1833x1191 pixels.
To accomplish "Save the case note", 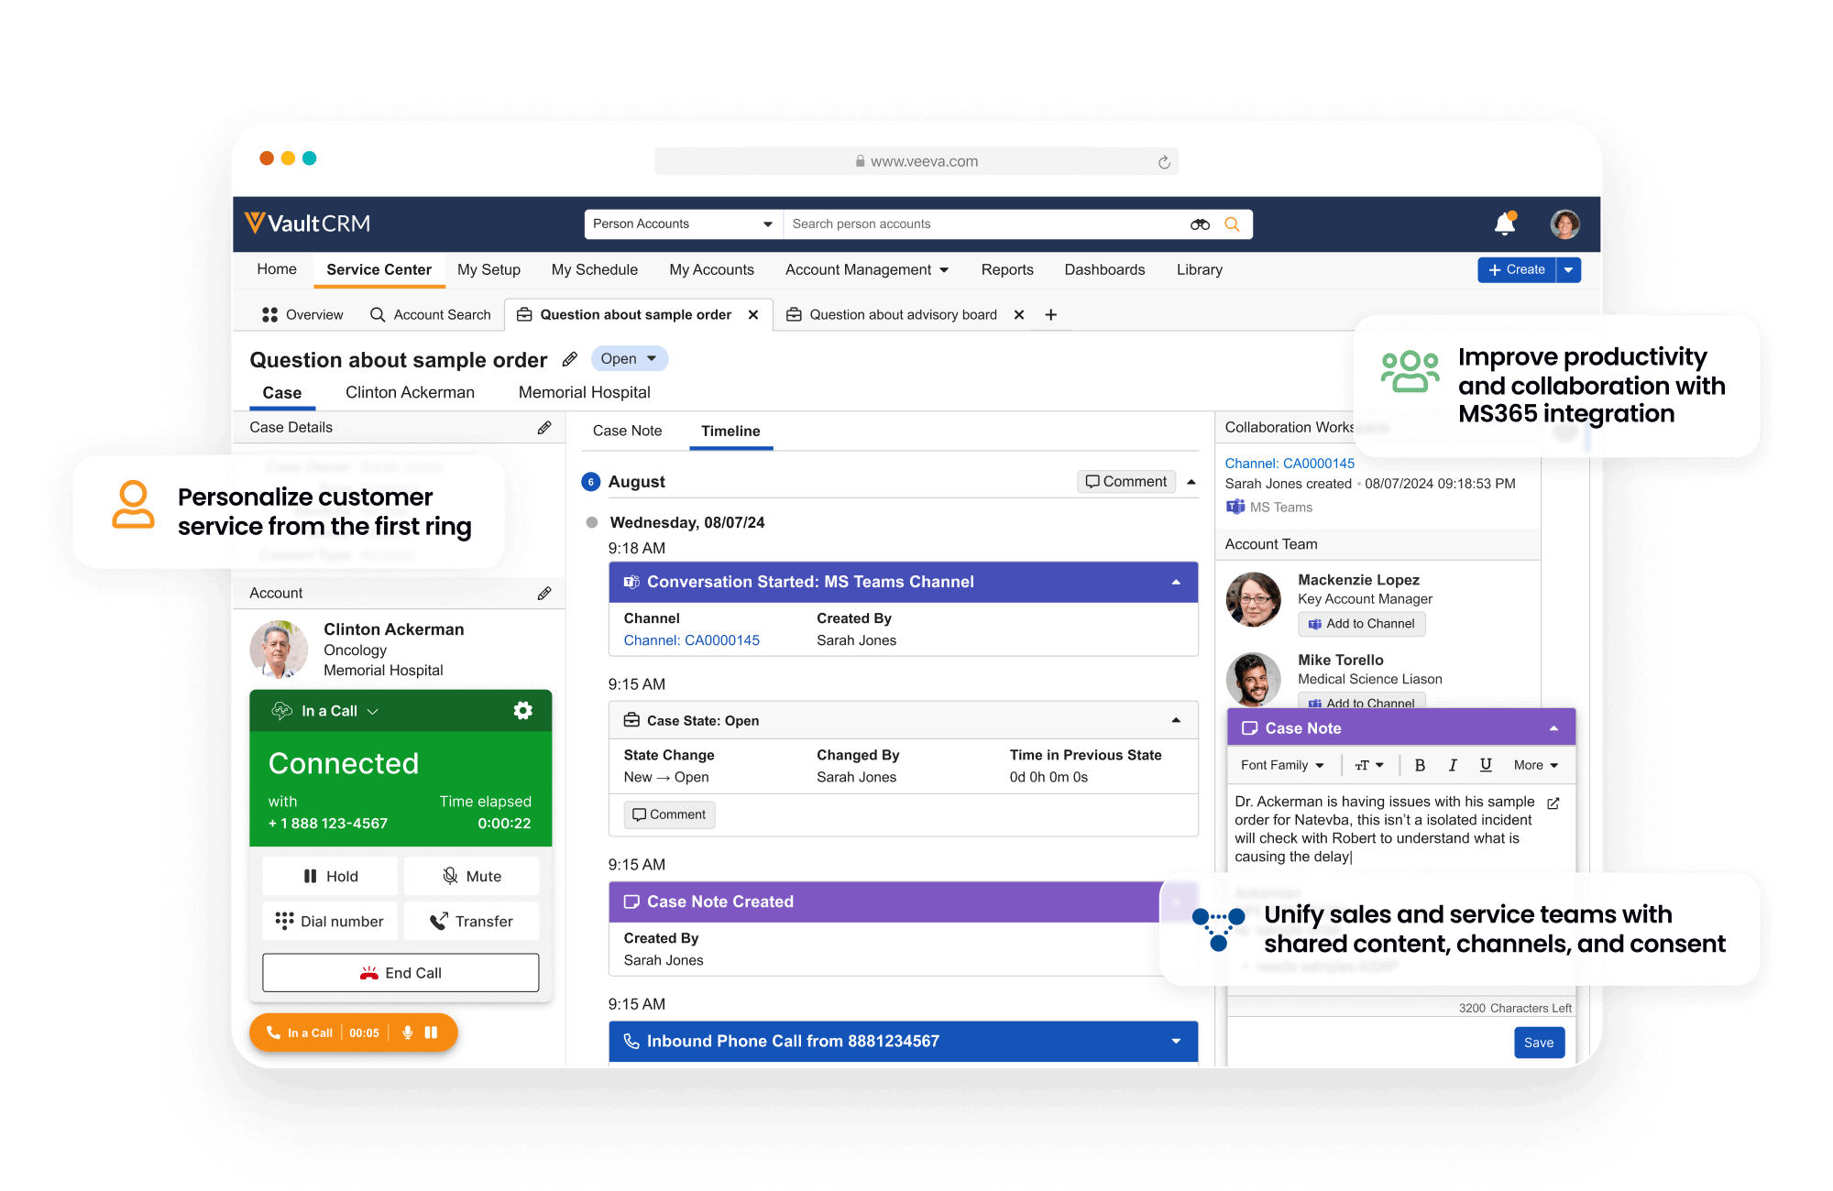I will [x=1539, y=1043].
